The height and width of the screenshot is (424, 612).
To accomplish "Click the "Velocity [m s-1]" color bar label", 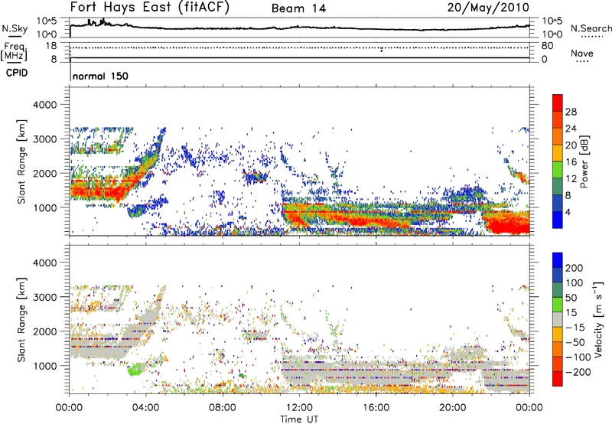I will [598, 319].
